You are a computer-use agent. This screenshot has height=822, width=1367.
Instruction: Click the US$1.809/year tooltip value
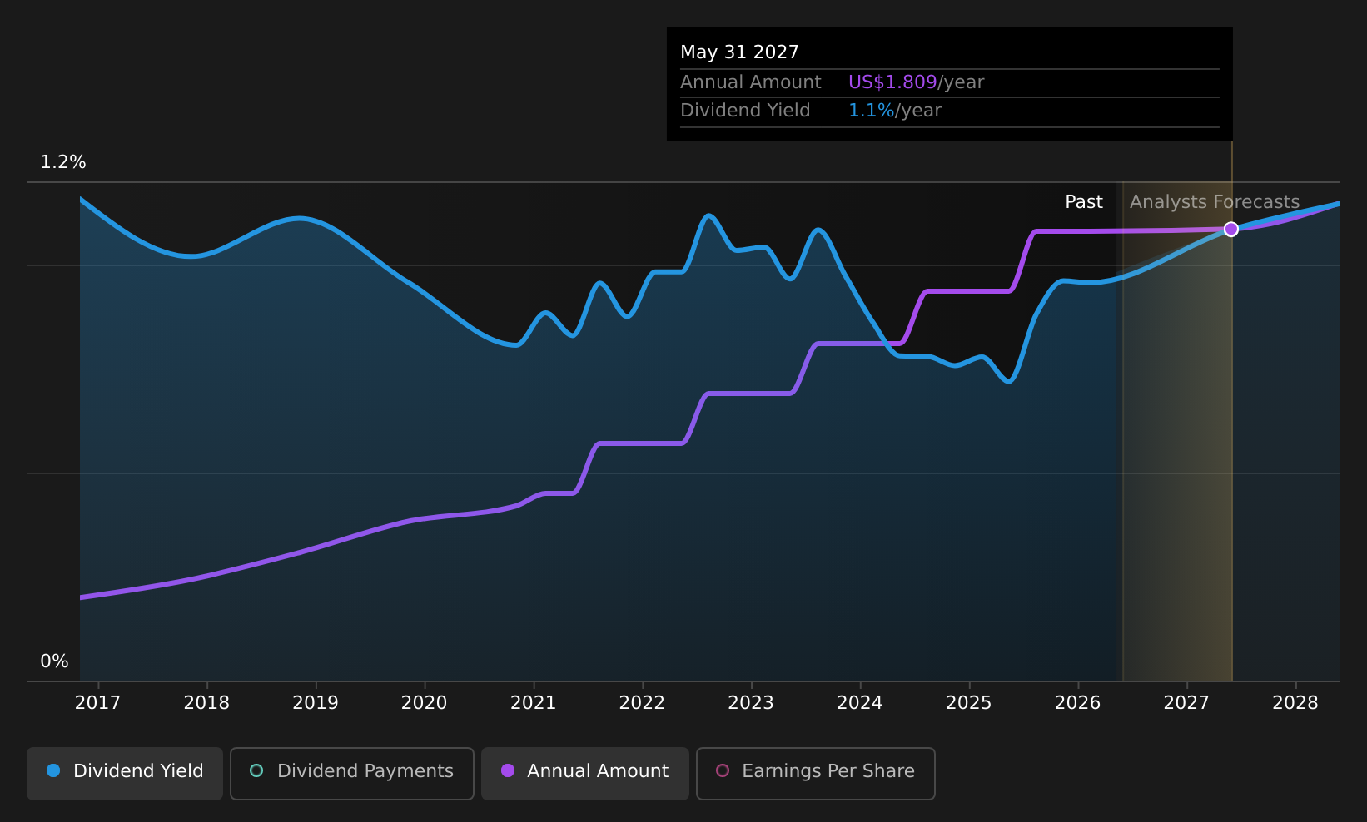[x=916, y=82]
